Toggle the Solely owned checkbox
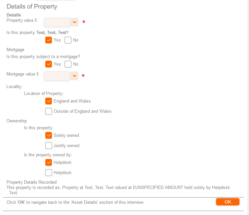 click(49, 136)
